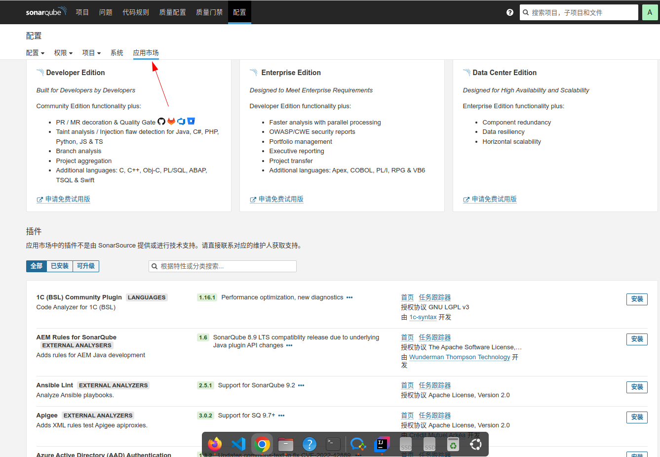The image size is (660, 457).
Task: Click the Azure DevOps icon in Developer Edition
Action: click(x=181, y=122)
